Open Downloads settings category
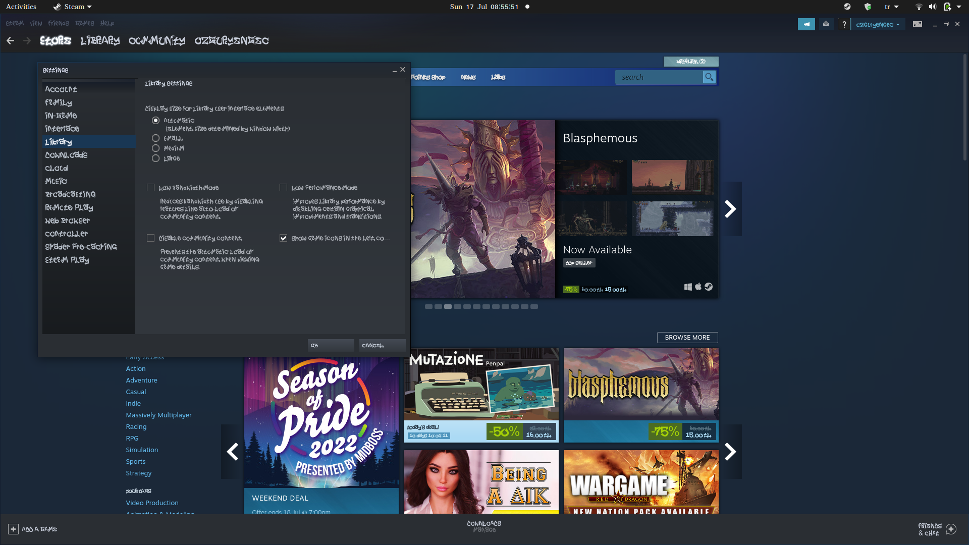This screenshot has width=969, height=545. [x=89, y=155]
